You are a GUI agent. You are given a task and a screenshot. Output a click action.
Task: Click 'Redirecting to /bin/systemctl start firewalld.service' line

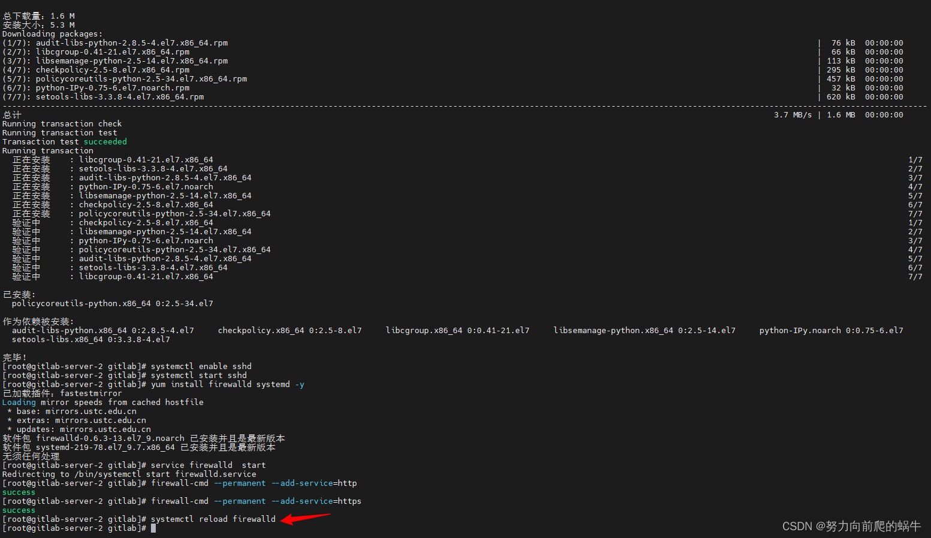tap(129, 474)
